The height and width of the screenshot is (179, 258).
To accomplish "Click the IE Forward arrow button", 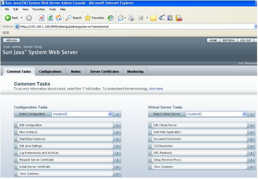I will 29,18.
